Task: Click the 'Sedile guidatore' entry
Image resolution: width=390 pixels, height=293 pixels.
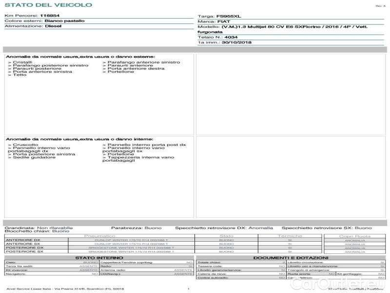Action: [32, 157]
